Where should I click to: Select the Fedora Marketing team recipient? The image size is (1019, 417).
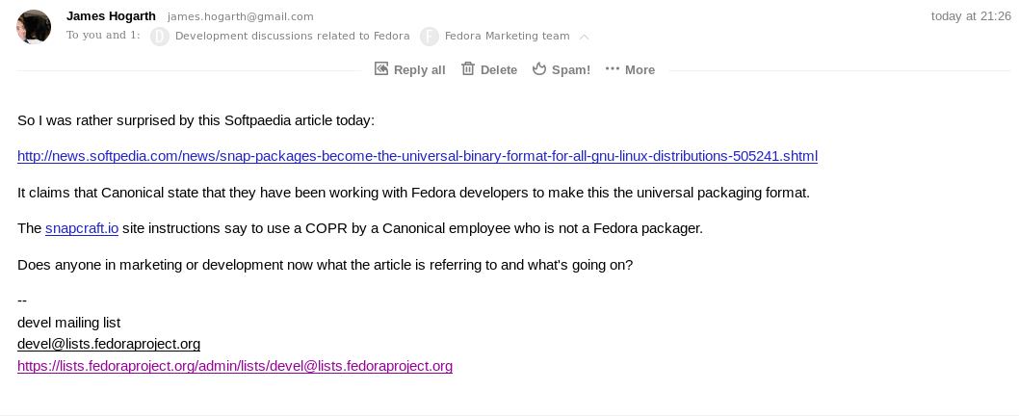tap(507, 36)
